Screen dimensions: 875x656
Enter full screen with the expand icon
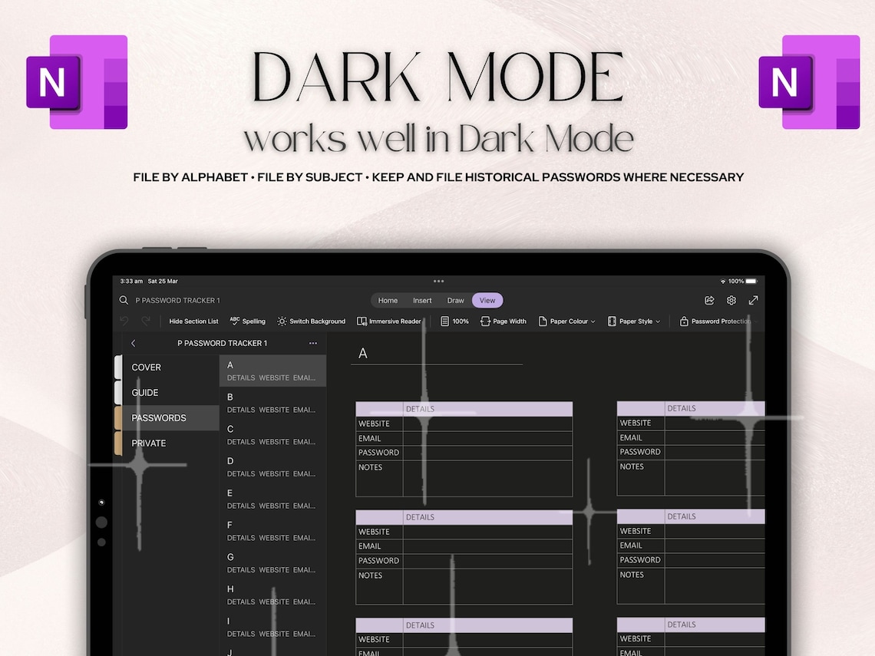coord(753,300)
